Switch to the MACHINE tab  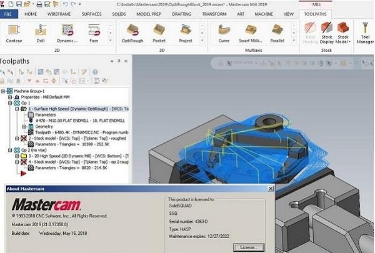pos(264,14)
